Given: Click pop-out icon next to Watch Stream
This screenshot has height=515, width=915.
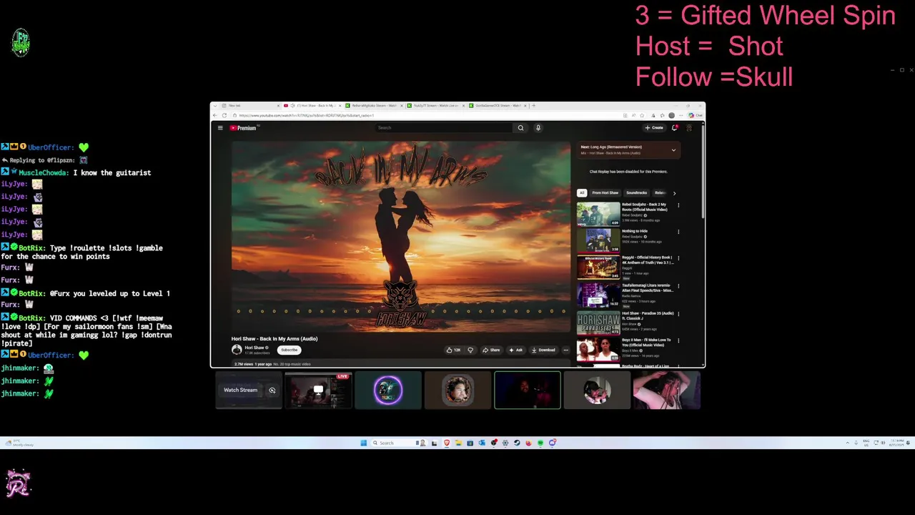Looking at the screenshot, I should click(272, 390).
